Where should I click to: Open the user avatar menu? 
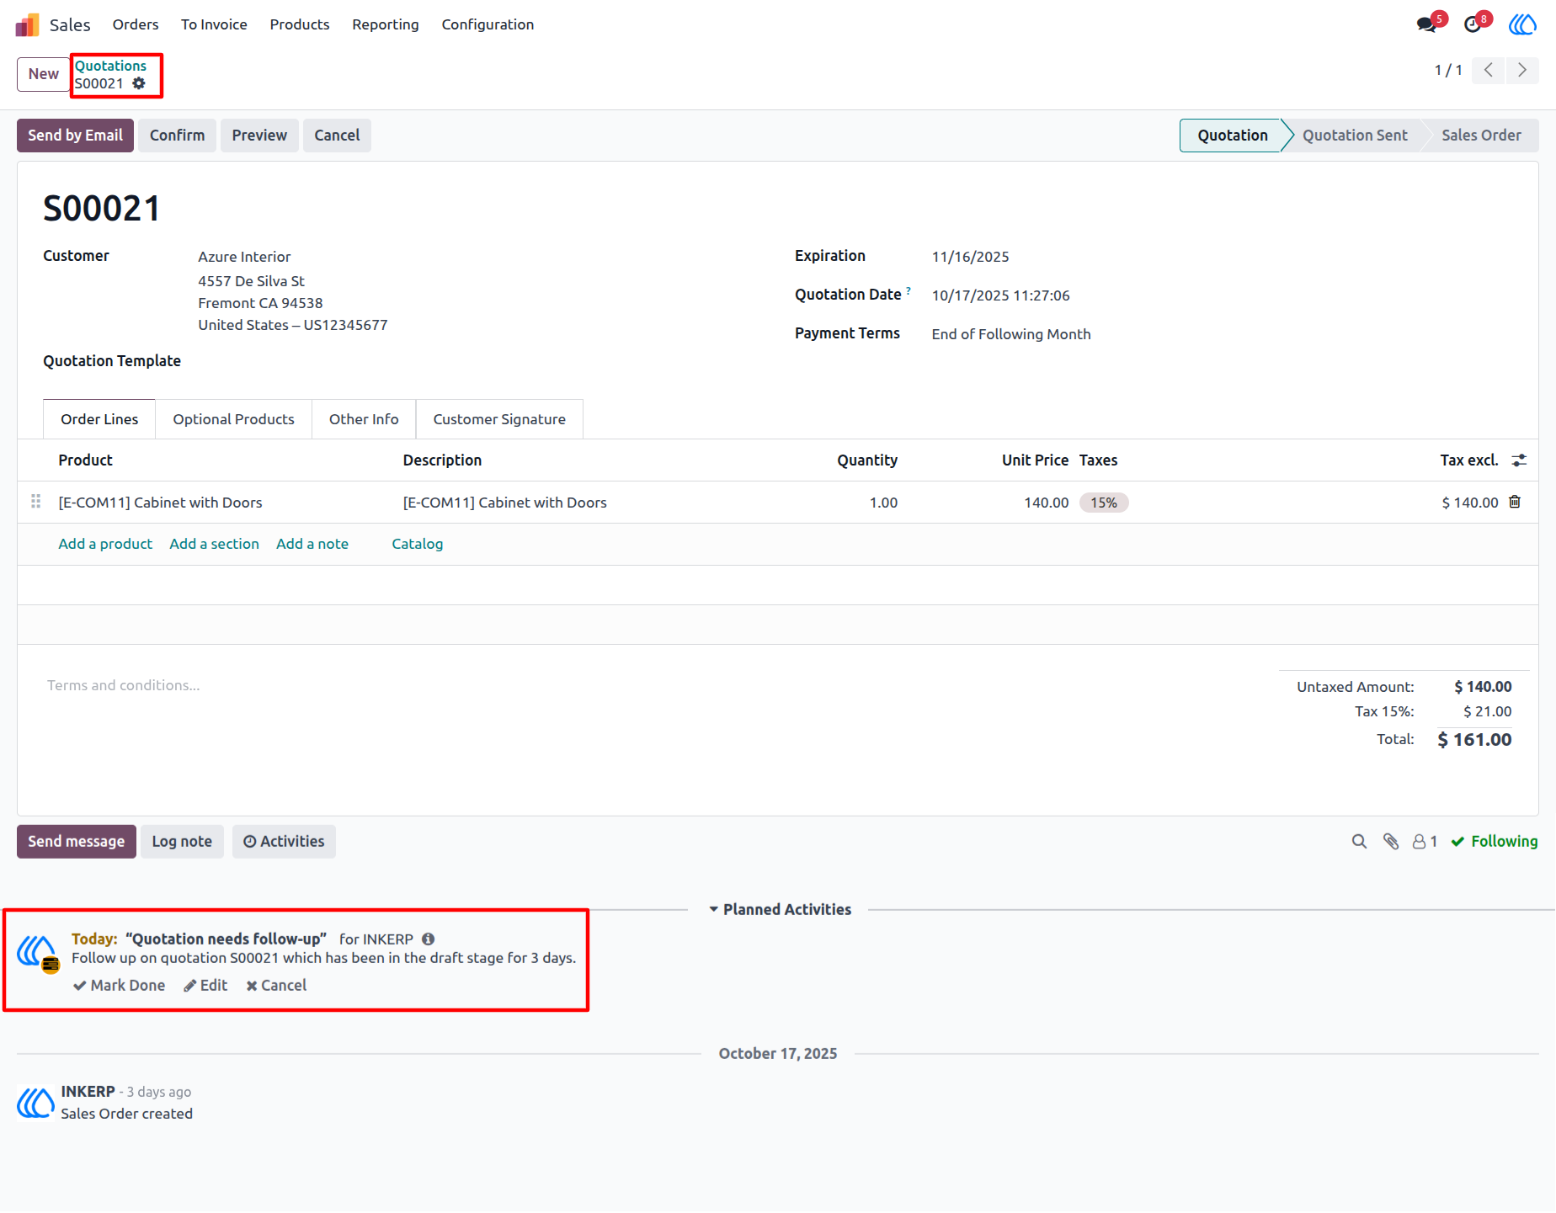[1522, 24]
